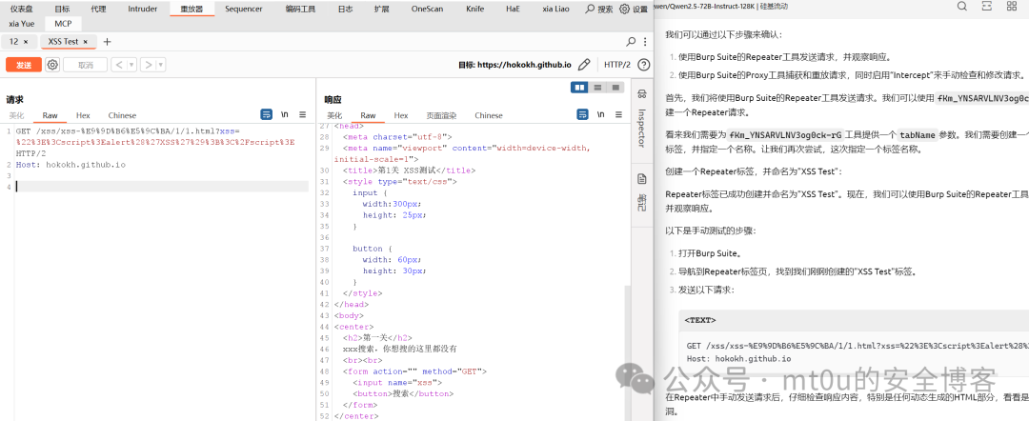Open the 代理 proxy tab

click(98, 10)
